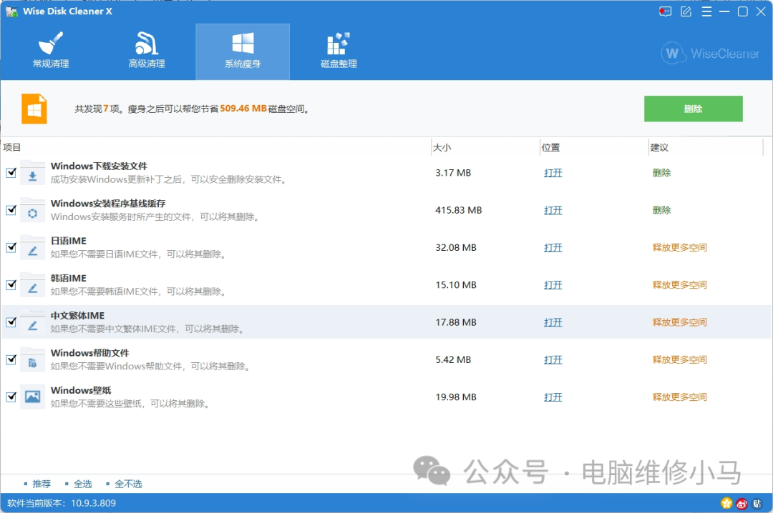Click the 推荐 selection link

tap(42, 484)
